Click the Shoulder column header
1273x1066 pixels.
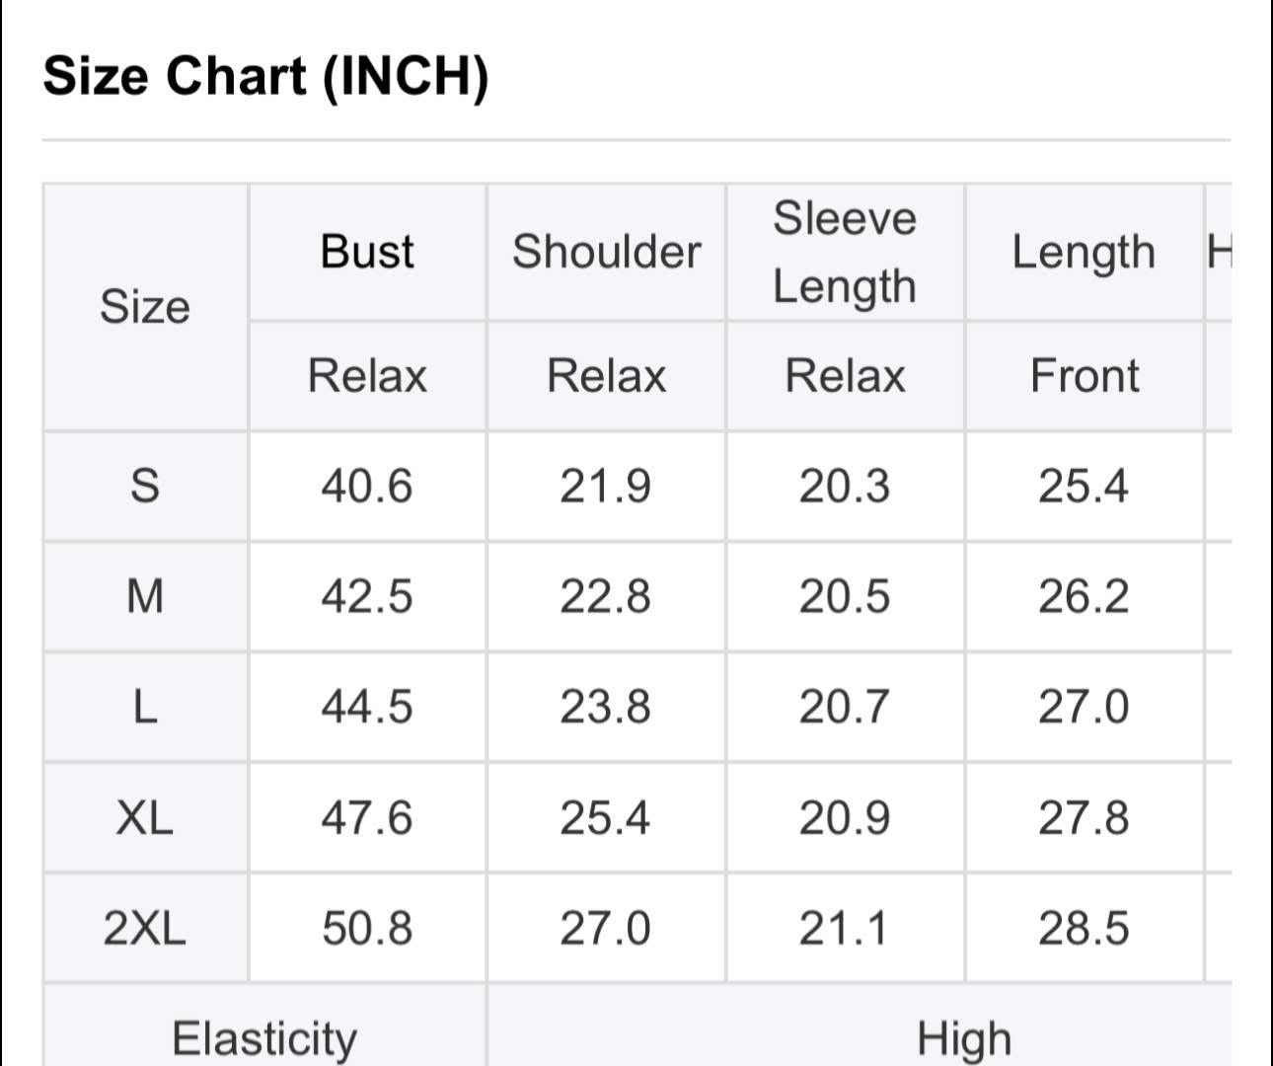click(x=606, y=252)
